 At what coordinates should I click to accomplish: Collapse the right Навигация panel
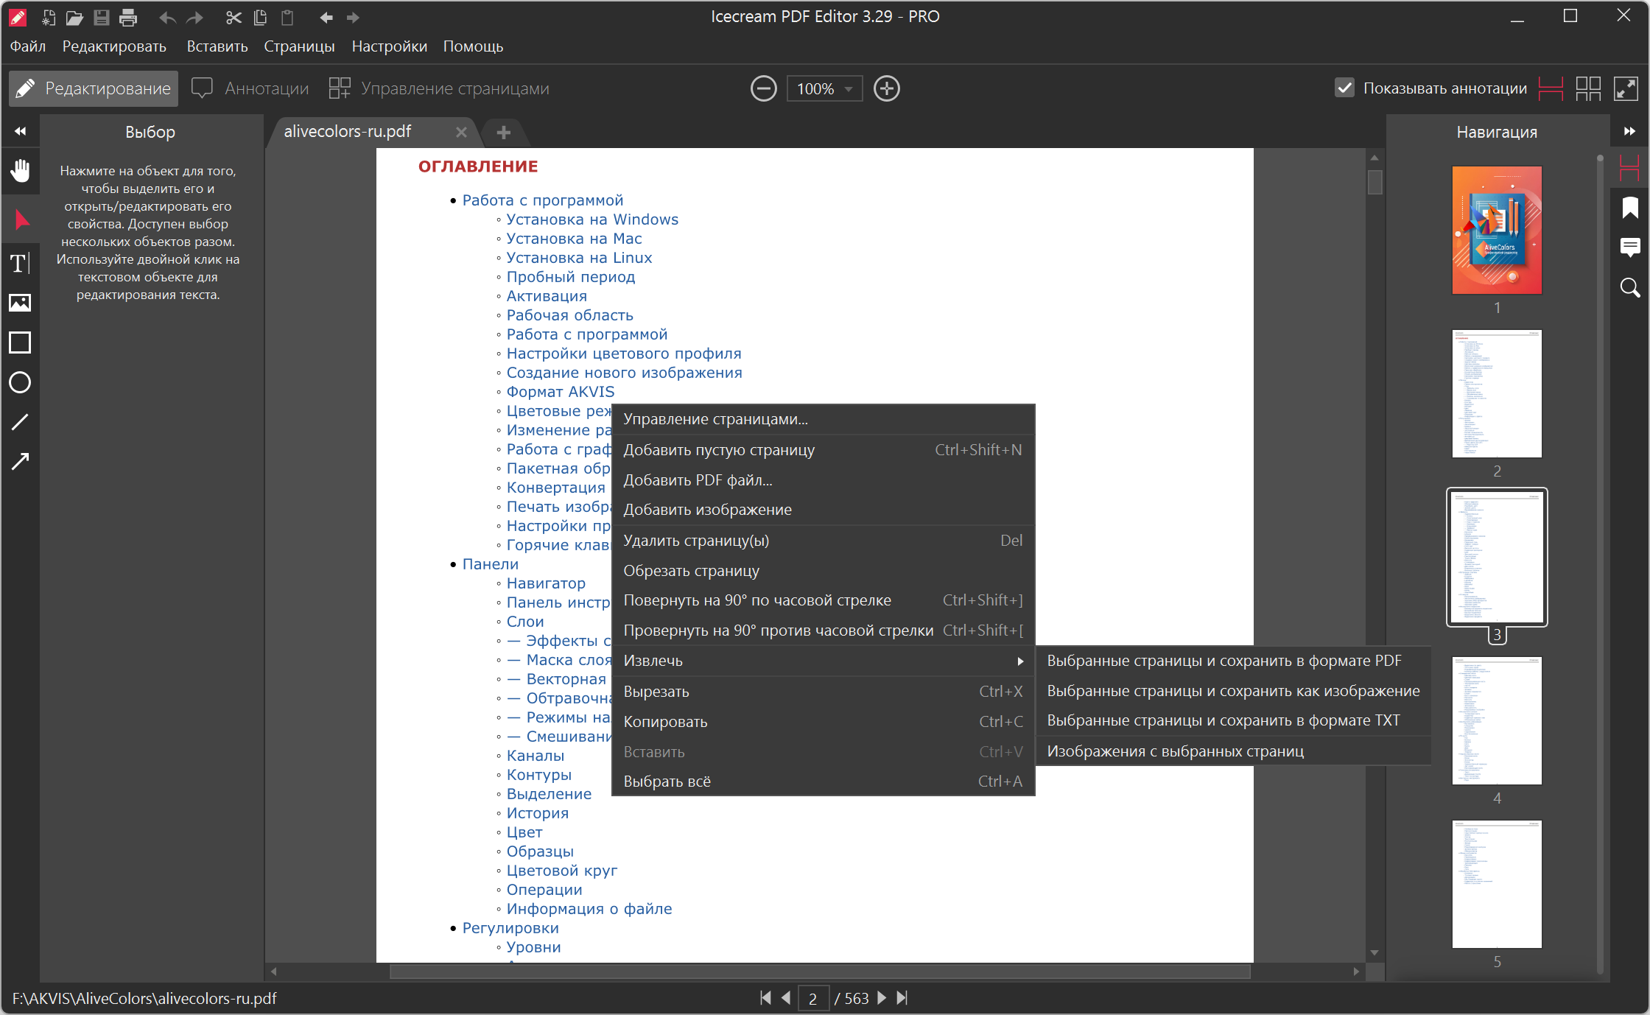pos(1629,132)
